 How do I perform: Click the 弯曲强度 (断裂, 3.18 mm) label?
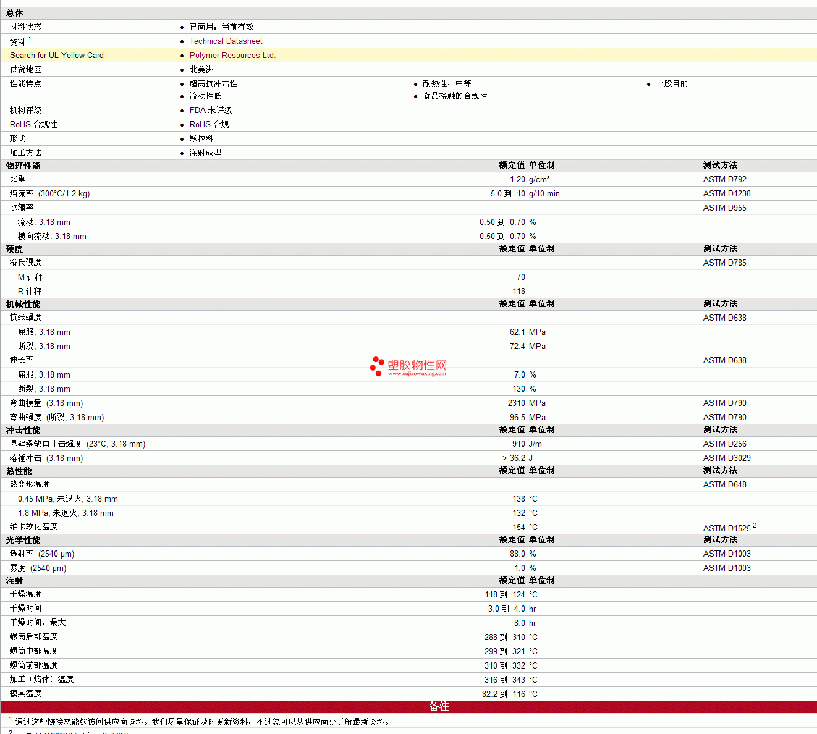tap(57, 417)
